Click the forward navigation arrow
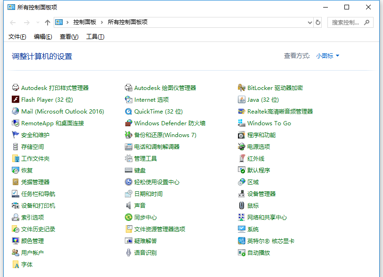383x277 pixels. point(27,23)
